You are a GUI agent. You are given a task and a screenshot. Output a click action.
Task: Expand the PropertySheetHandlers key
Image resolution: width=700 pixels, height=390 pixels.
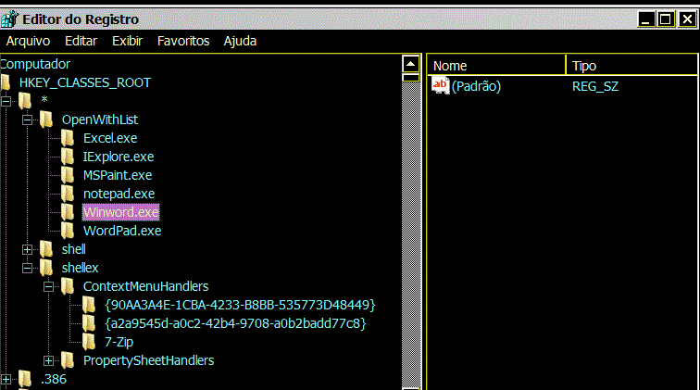(49, 360)
